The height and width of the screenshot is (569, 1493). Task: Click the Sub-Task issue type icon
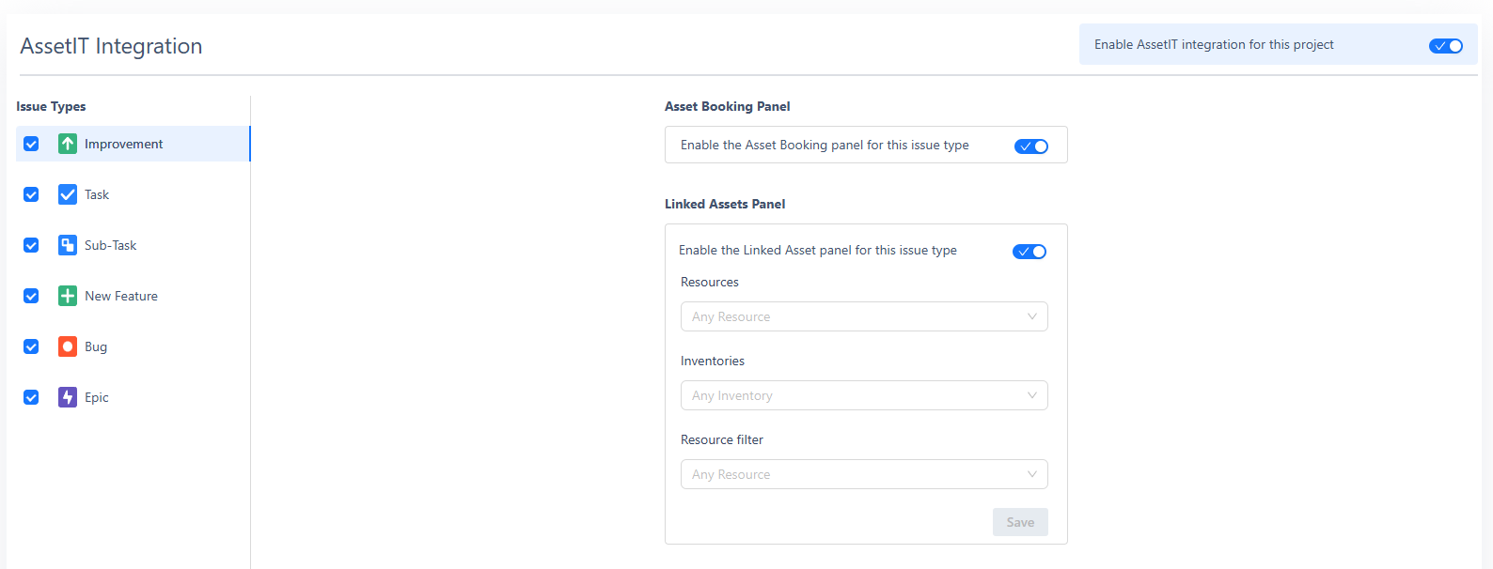click(x=68, y=245)
